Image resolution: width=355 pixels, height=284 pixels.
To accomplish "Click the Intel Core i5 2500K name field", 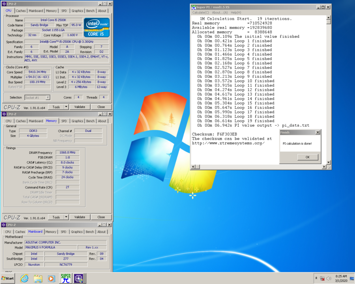I will [53, 20].
